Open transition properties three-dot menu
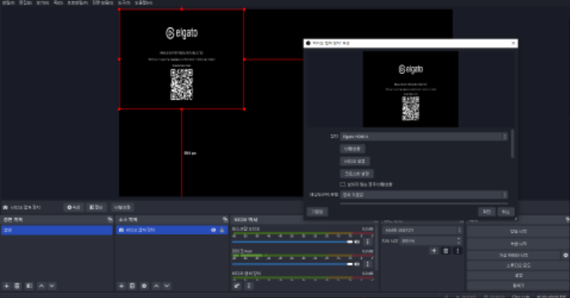Screen dimensions: 570x298 [x=457, y=251]
